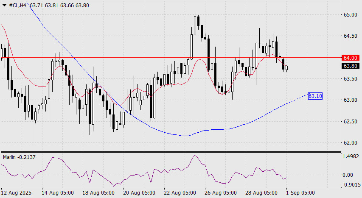Viewport: 362px width, 198px height.
Task: Click the 12 Aug 2025 date label
Action: [x=16, y=192]
